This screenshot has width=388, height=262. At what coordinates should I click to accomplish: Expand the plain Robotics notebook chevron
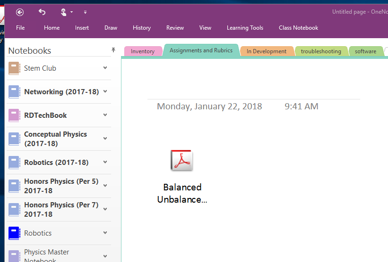tap(105, 233)
